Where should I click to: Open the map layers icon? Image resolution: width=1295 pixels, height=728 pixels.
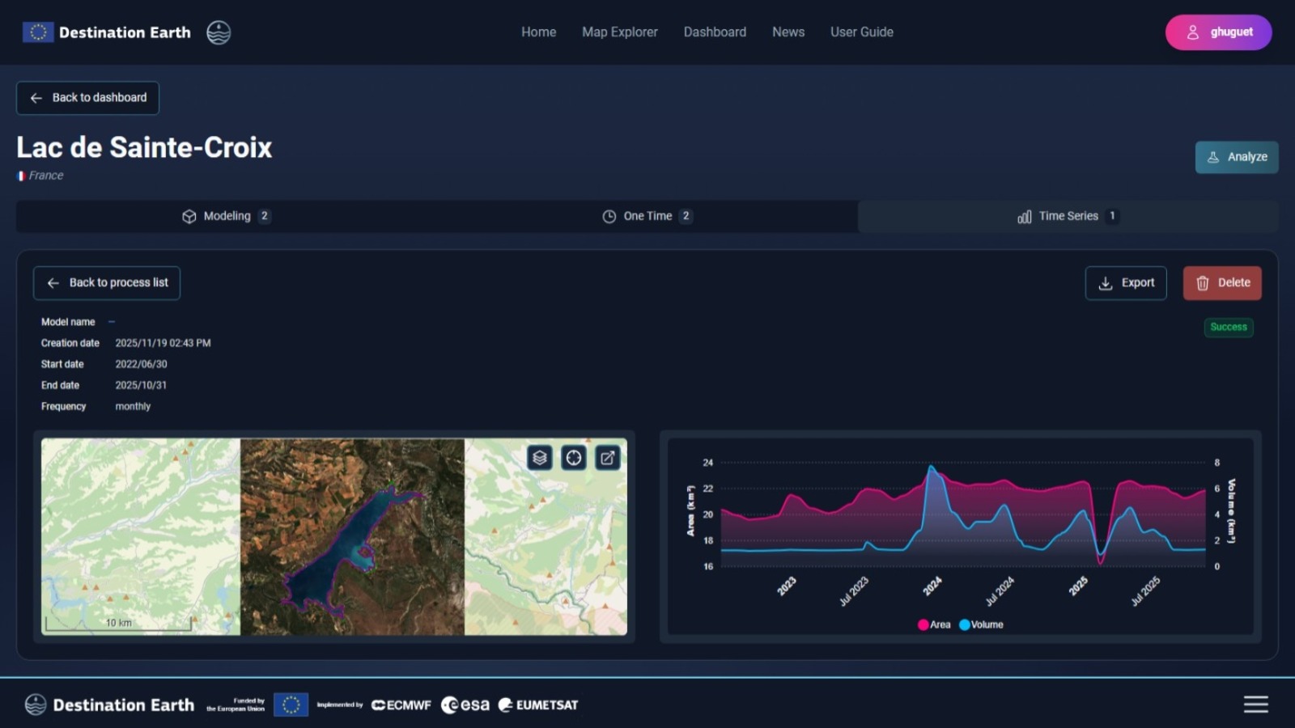[x=540, y=458]
